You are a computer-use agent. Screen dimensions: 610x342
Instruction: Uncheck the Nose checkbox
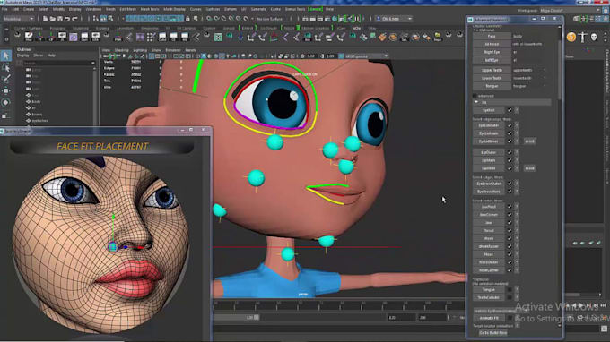pos(510,254)
